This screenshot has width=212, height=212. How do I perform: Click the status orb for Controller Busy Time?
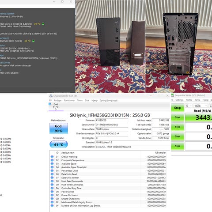click(52, 188)
